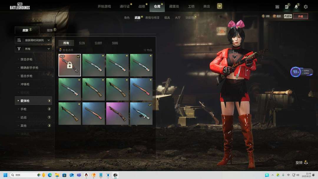
Task: Open the 通行证 tab
Action: coord(125,6)
